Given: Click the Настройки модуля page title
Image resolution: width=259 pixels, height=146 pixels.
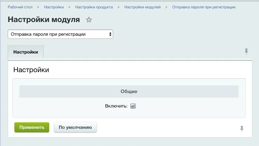Looking at the screenshot, I should point(44,20).
